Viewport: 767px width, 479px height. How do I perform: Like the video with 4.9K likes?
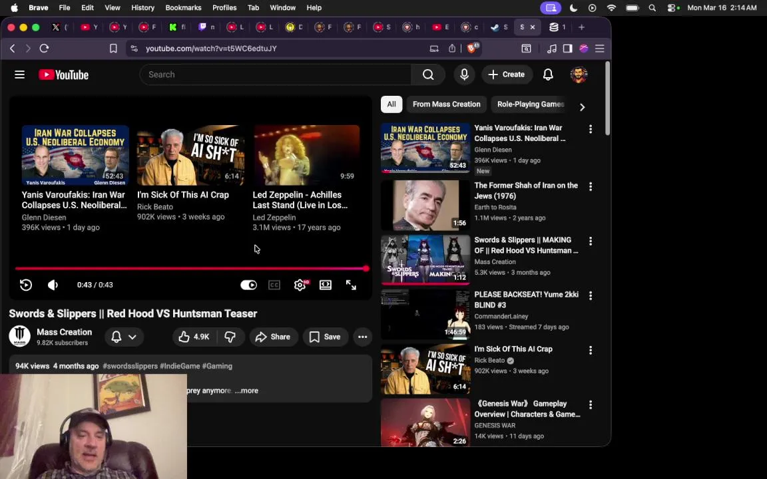click(194, 337)
